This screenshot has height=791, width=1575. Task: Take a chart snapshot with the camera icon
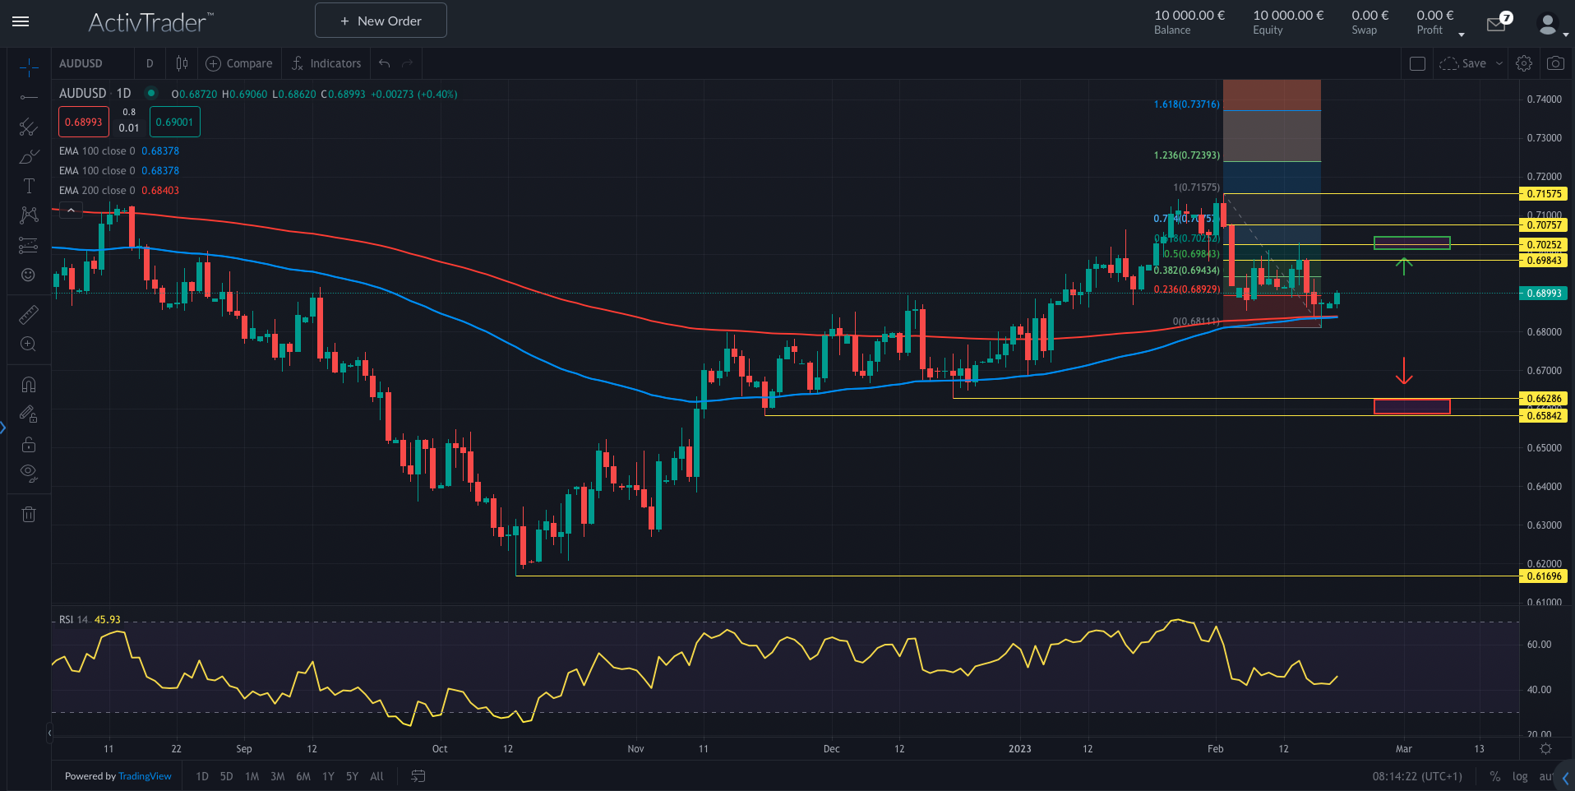click(x=1555, y=63)
